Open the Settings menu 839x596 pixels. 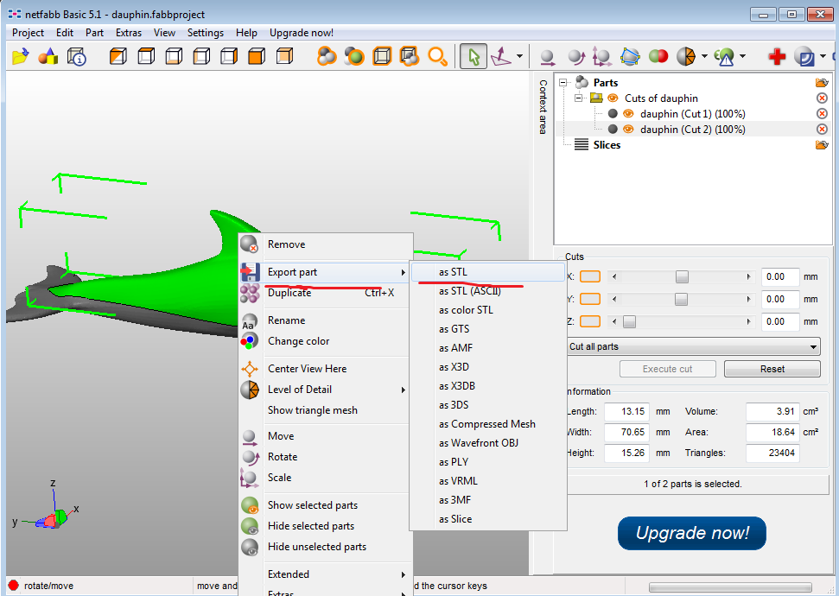[x=206, y=33]
